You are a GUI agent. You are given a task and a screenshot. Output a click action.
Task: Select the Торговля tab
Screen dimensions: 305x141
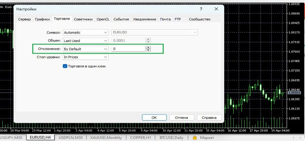point(62,19)
